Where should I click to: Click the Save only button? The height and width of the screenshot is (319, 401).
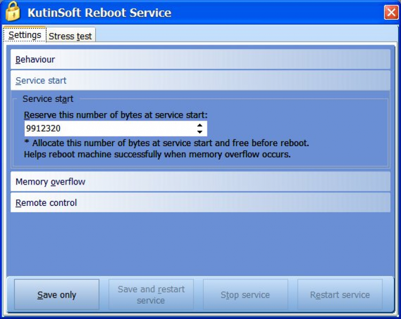point(57,294)
